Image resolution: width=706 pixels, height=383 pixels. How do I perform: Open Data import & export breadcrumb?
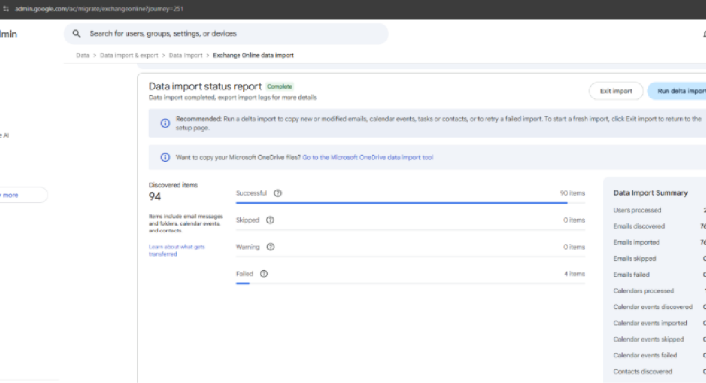point(129,55)
